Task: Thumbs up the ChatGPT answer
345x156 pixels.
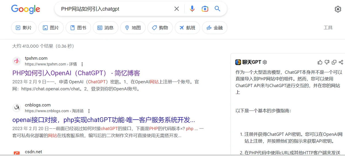Action: click(320, 62)
